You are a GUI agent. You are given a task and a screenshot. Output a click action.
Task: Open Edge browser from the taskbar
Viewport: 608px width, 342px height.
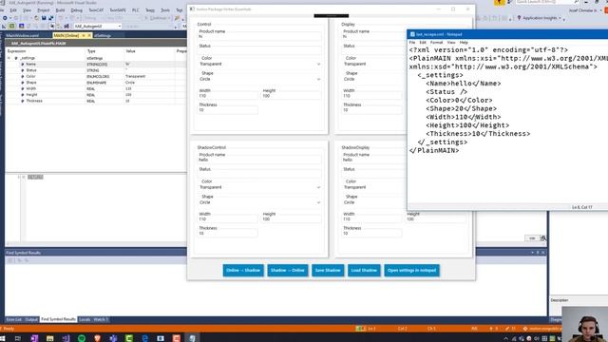(x=145, y=338)
